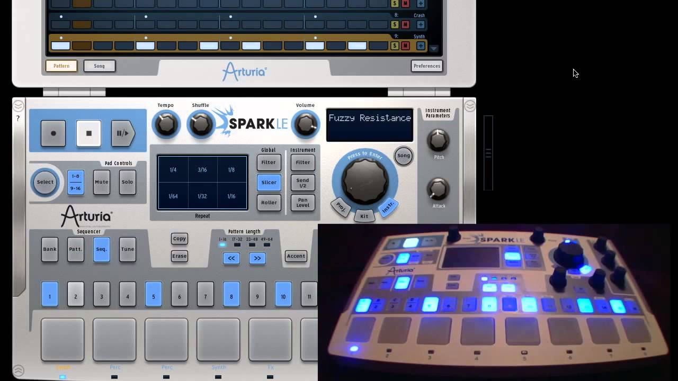Choose 1/4 in the Repeat pad
The image size is (678, 381).
pos(173,170)
